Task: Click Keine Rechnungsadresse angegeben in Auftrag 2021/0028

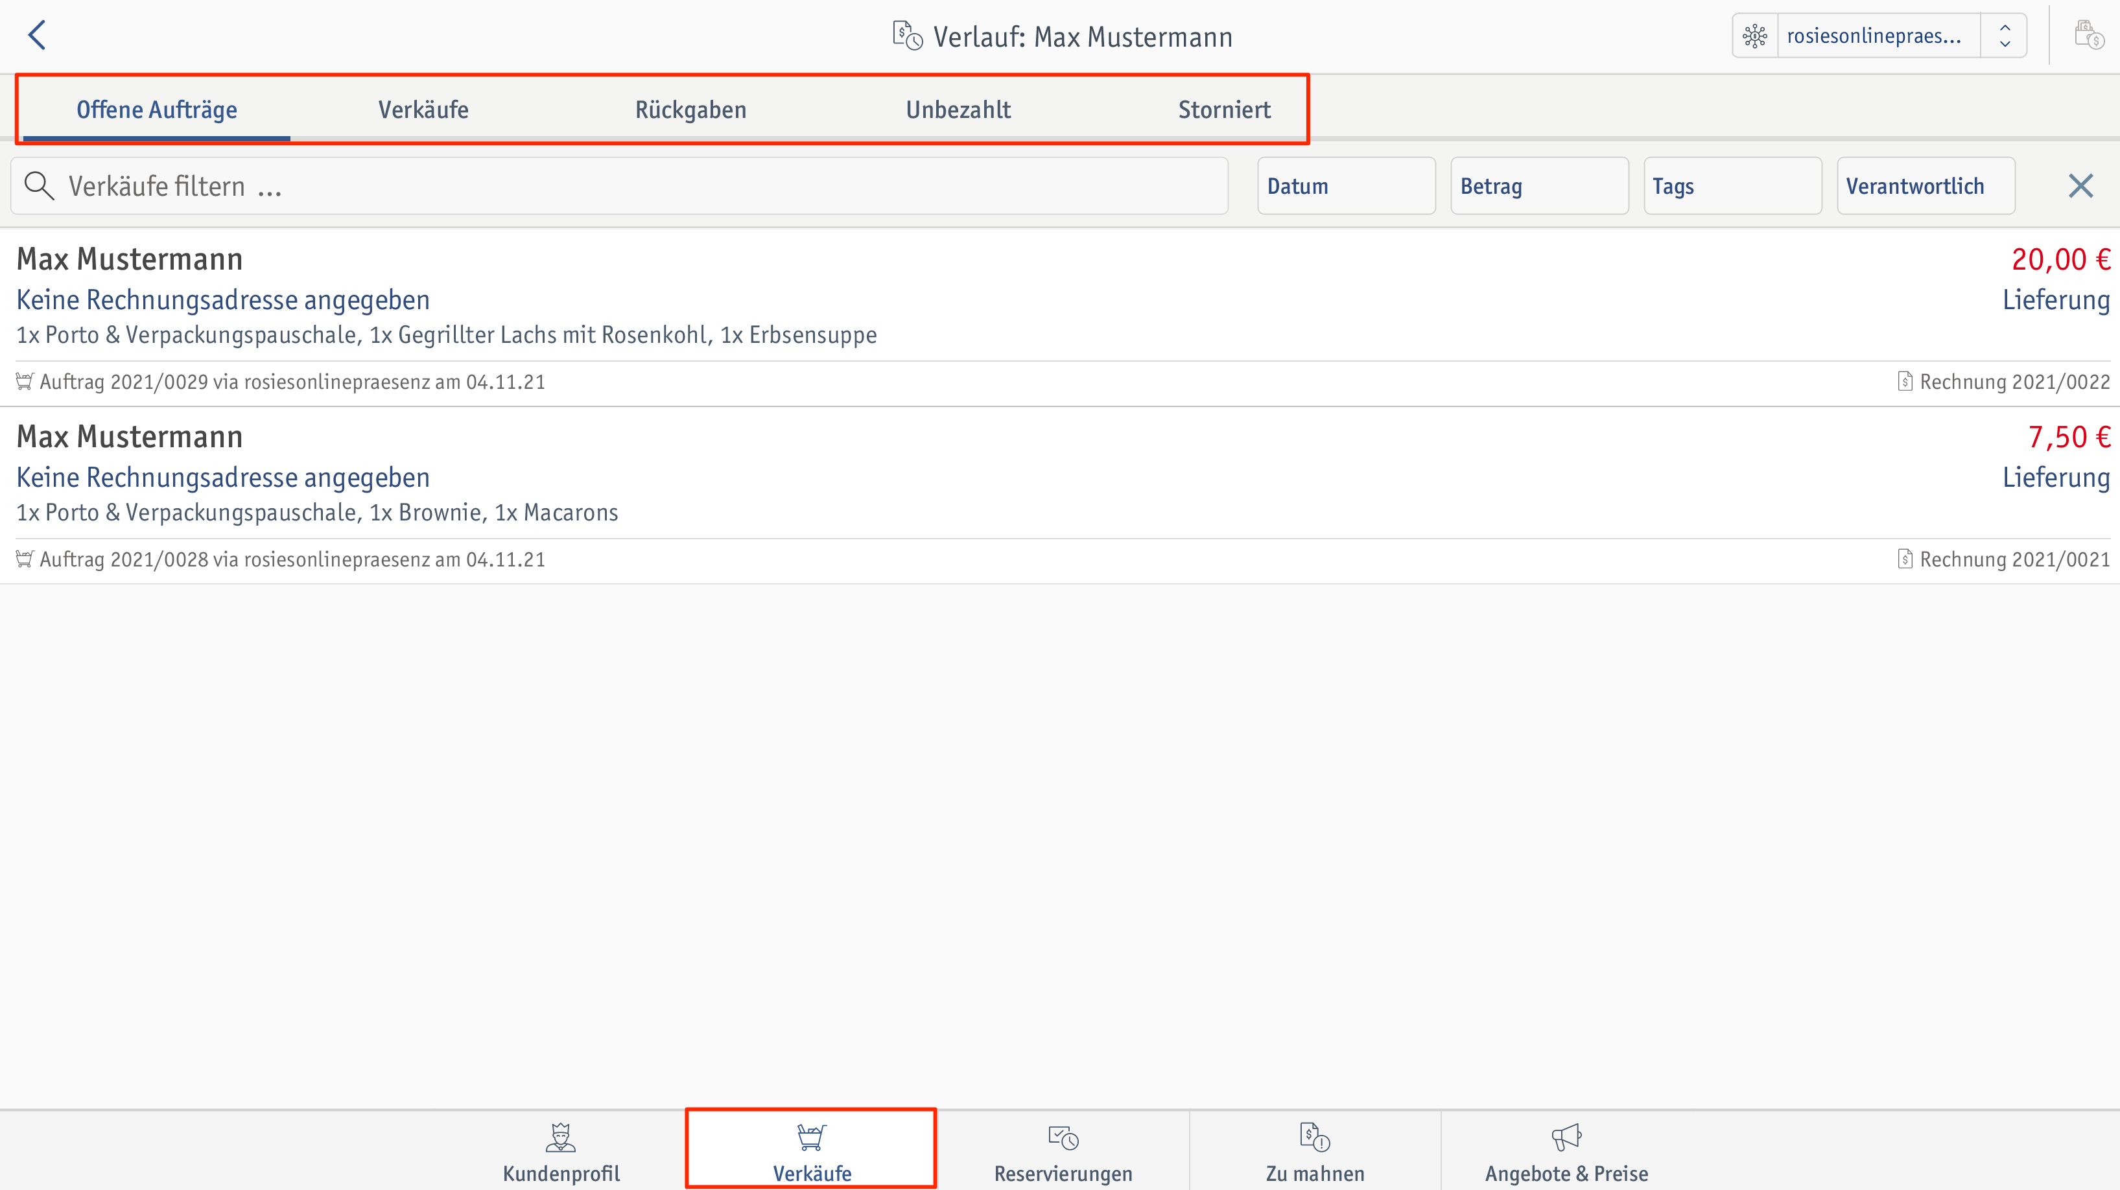Action: tap(223, 478)
